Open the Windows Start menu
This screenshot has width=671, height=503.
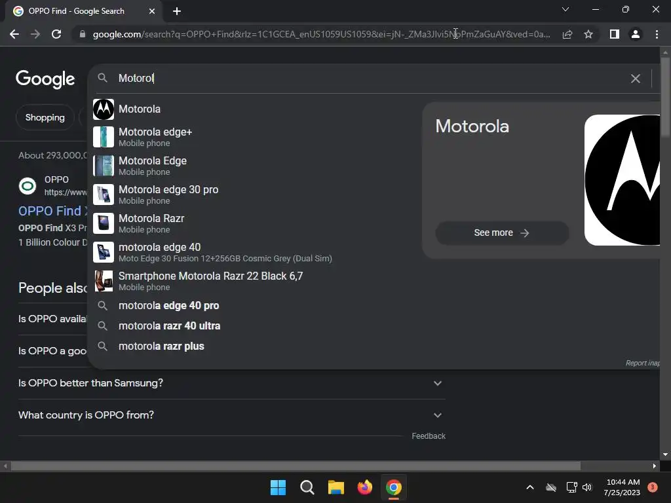tap(278, 487)
